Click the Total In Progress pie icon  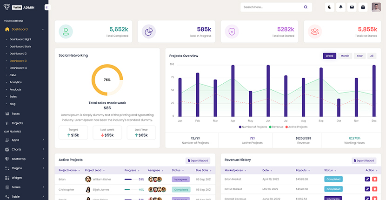click(x=149, y=32)
